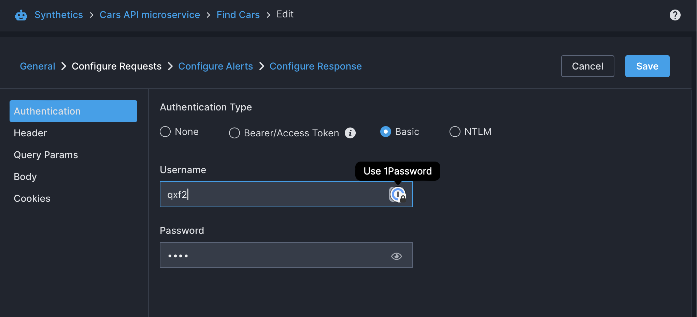Click the Bearer/Access Token info icon
The height and width of the screenshot is (317, 697).
pyautogui.click(x=350, y=133)
